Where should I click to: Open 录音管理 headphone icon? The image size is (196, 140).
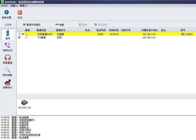pyautogui.click(x=8, y=59)
